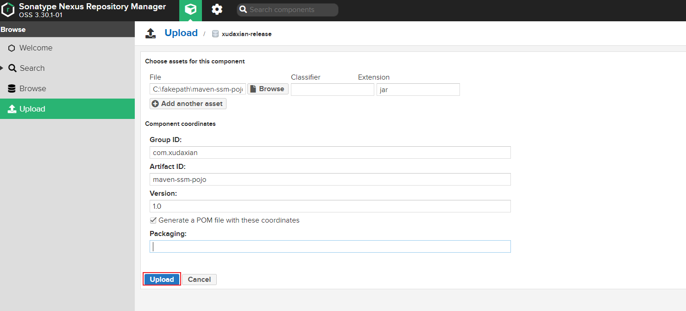Viewport: 686px width, 311px height.
Task: Click the Group ID field
Action: tap(330, 152)
